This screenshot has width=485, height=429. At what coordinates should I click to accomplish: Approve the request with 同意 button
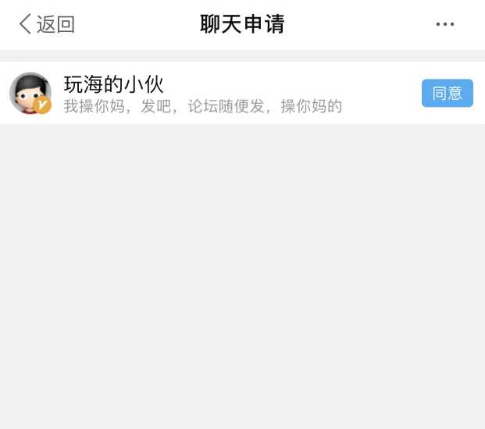448,93
